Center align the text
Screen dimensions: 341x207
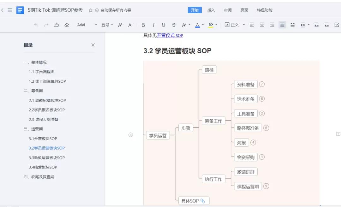(262, 25)
